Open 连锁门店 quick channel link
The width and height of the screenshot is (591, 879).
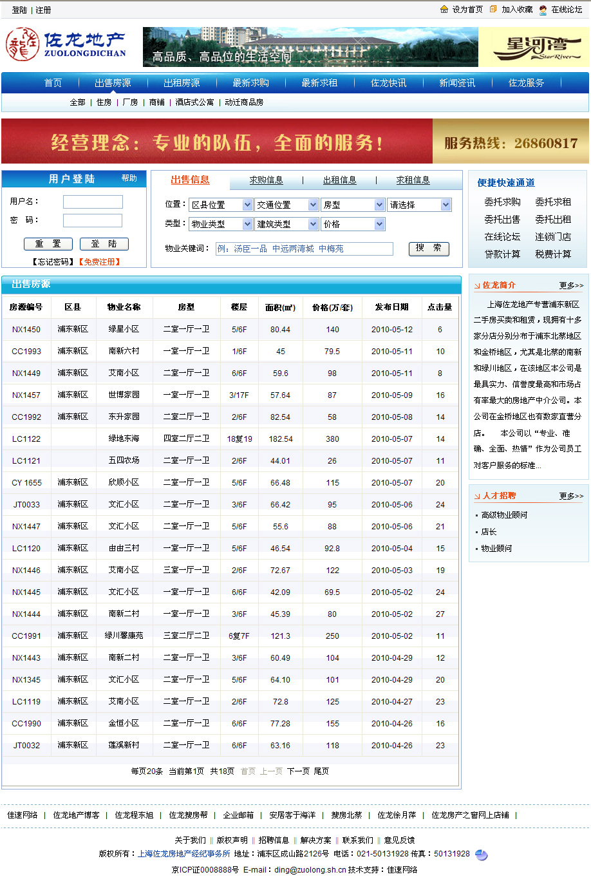tap(553, 237)
